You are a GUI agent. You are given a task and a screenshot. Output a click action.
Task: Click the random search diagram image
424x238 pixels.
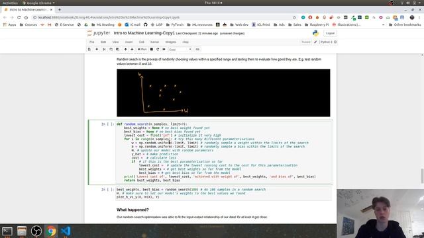(x=223, y=93)
